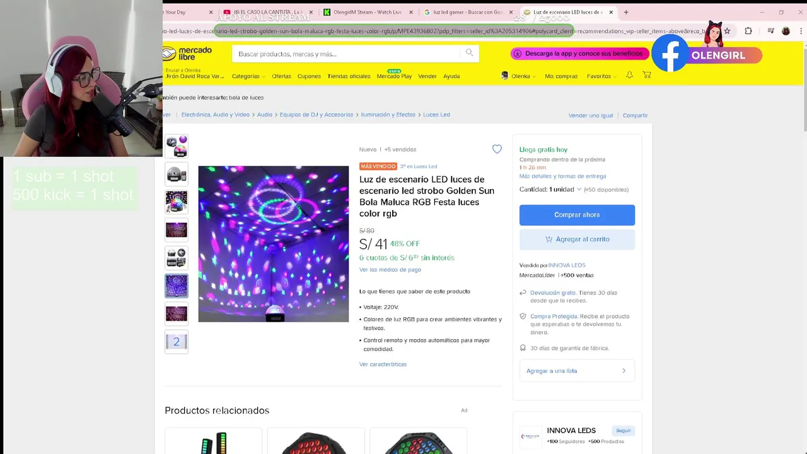Image resolution: width=807 pixels, height=454 pixels.
Task: Open the Devolución gratis link
Action: click(553, 293)
